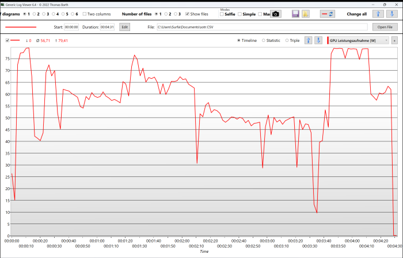Click the 75 value on the vertical axis
This screenshot has width=403, height=258.
[7, 59]
